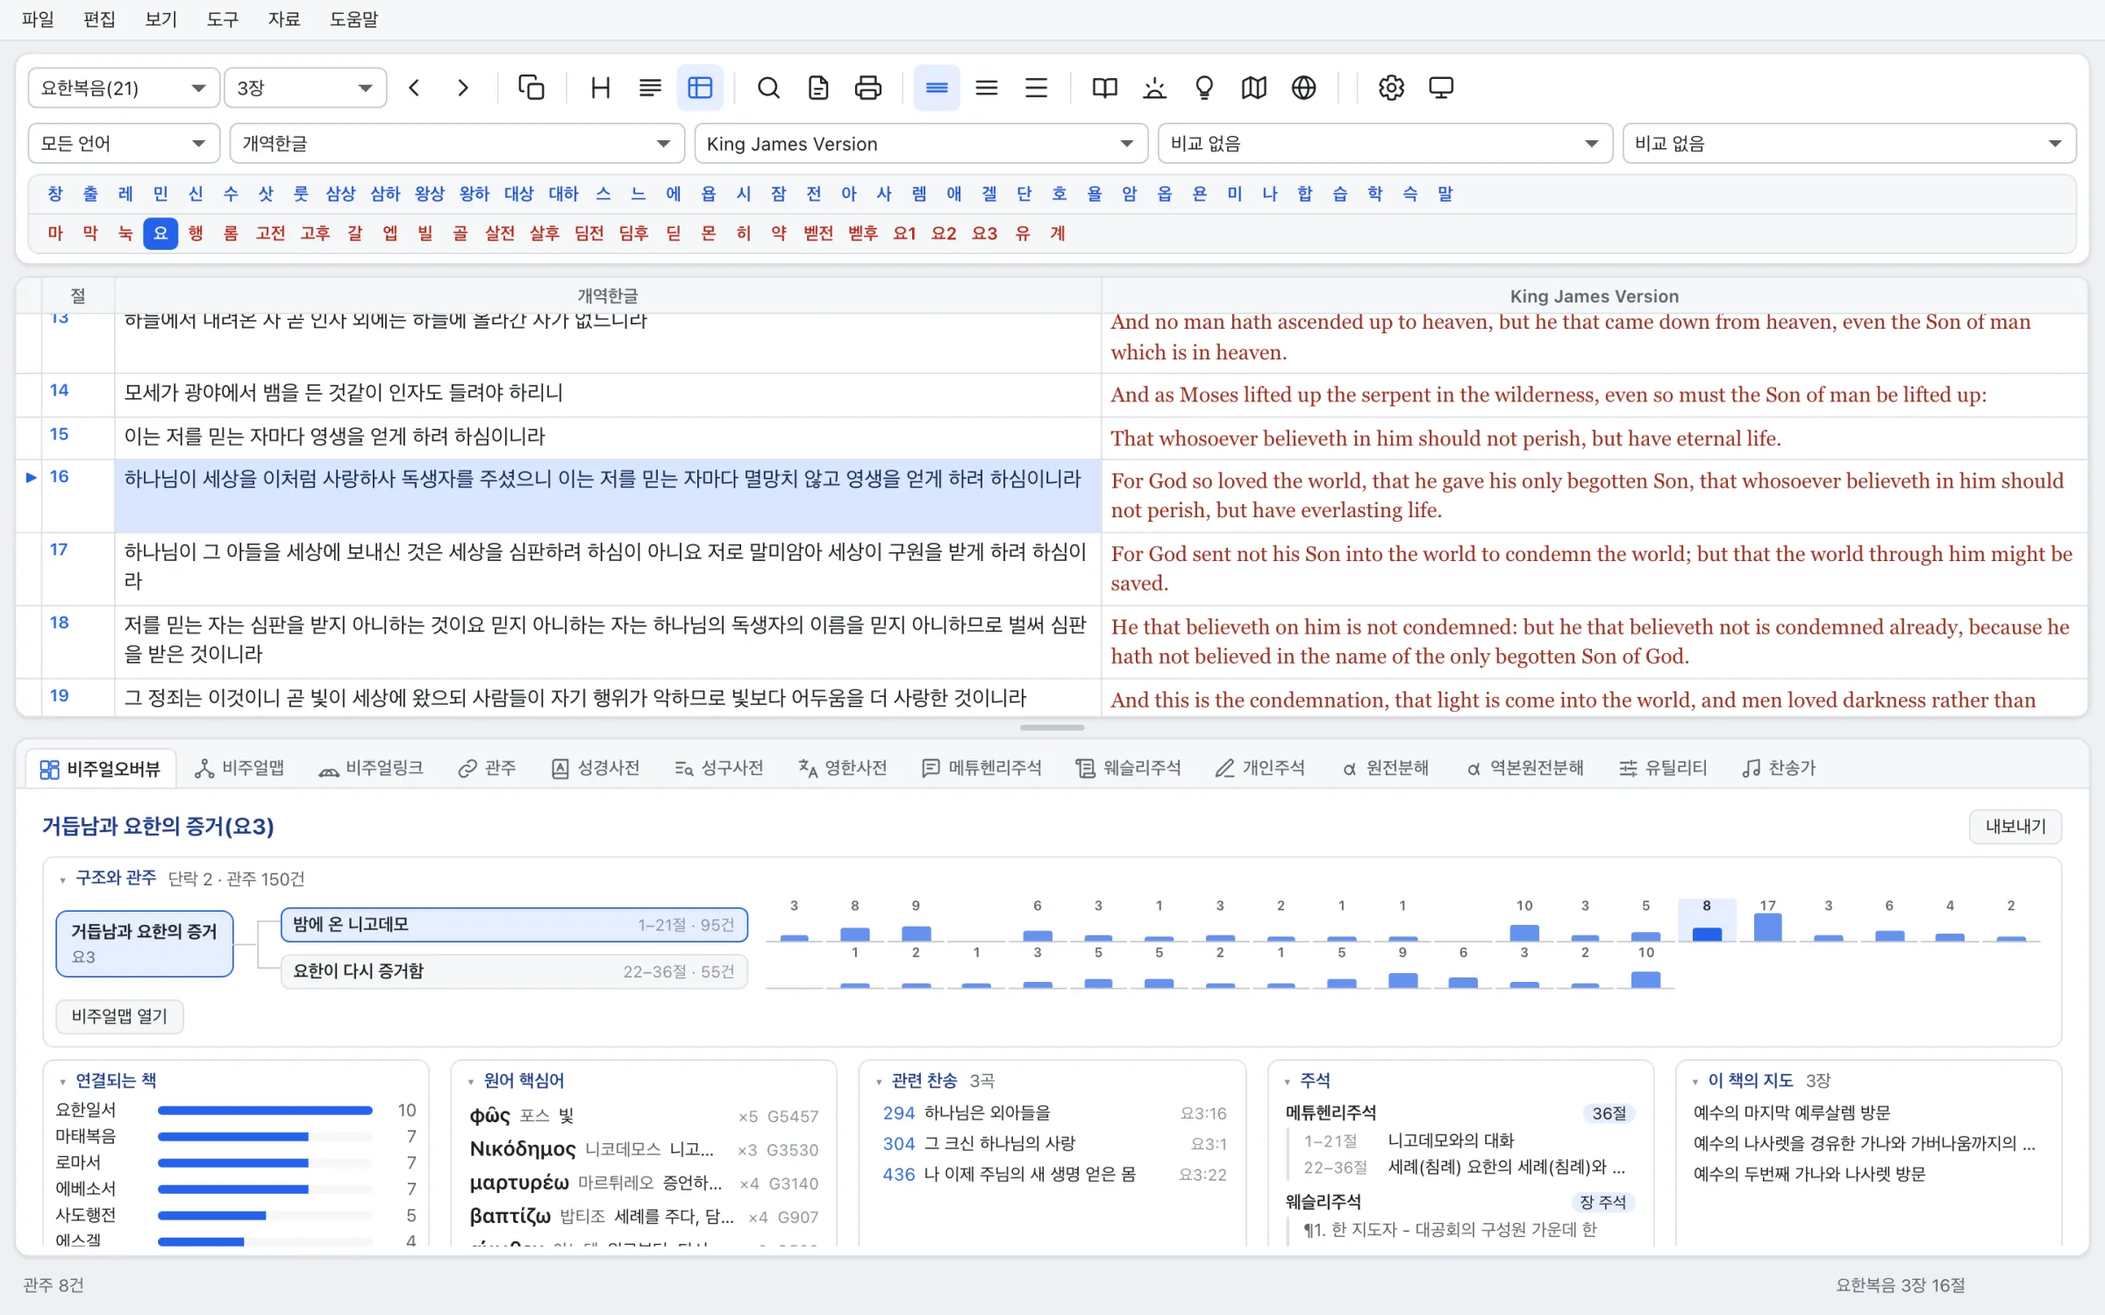Image resolution: width=2105 pixels, height=1315 pixels.
Task: Open the 모든 언어 language dropdown
Action: [124, 143]
